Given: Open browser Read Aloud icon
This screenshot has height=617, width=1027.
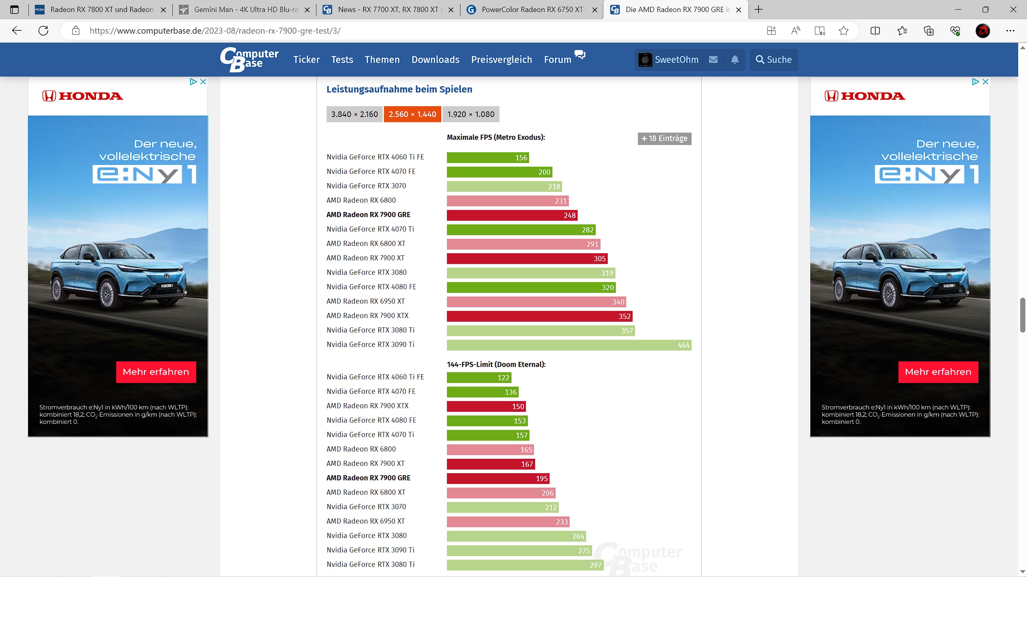Looking at the screenshot, I should tap(795, 31).
